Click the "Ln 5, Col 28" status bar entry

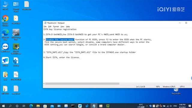pos(140,87)
